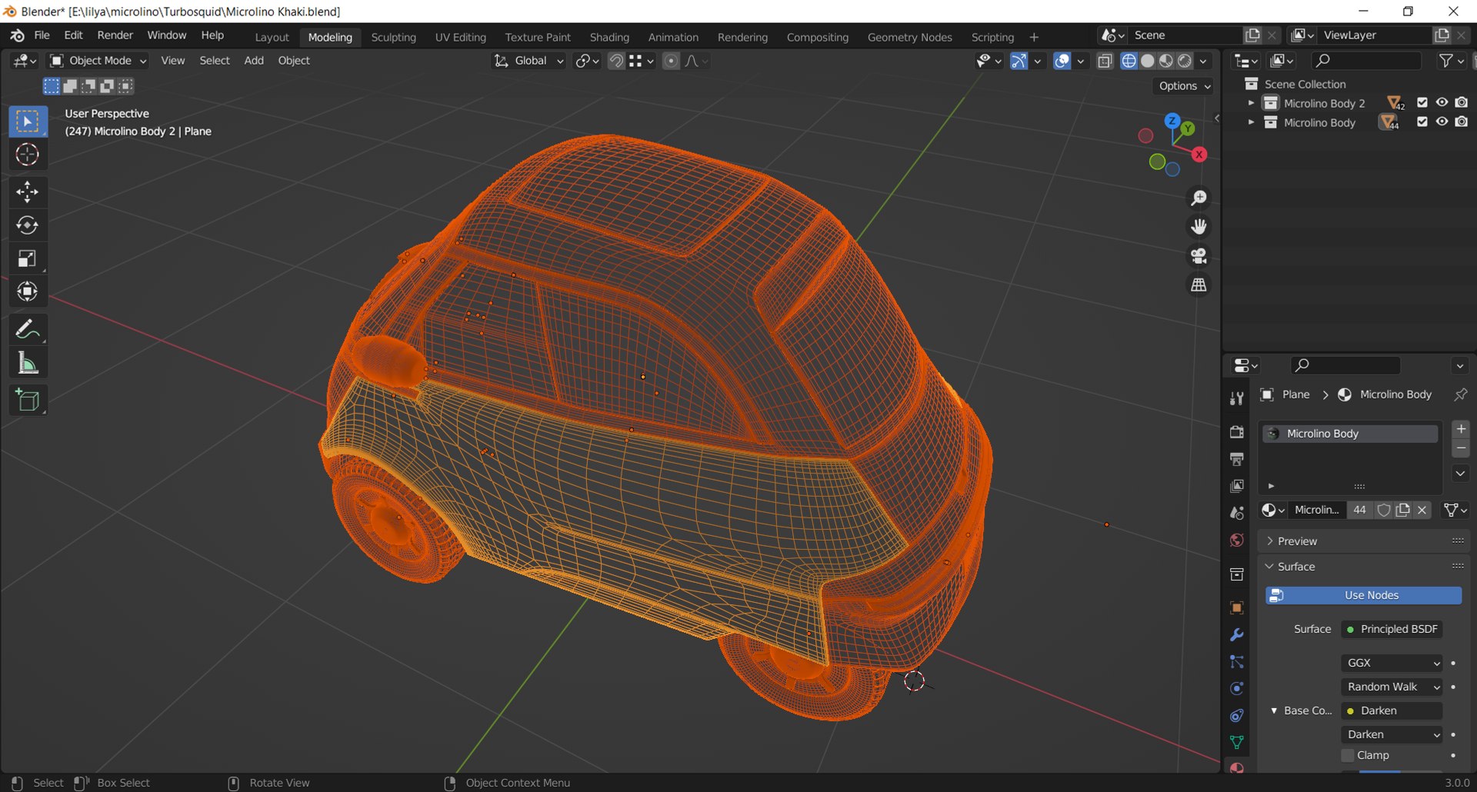Expand the Preview panel
1477x792 pixels.
pyautogui.click(x=1297, y=541)
